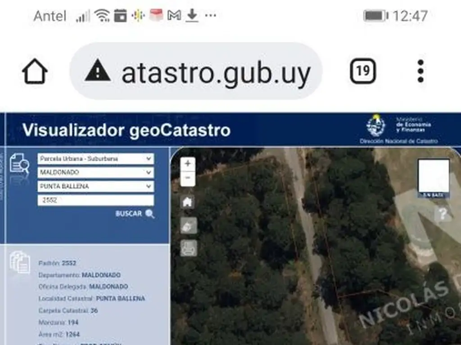
Task: Reset map to home view
Action: click(x=188, y=202)
